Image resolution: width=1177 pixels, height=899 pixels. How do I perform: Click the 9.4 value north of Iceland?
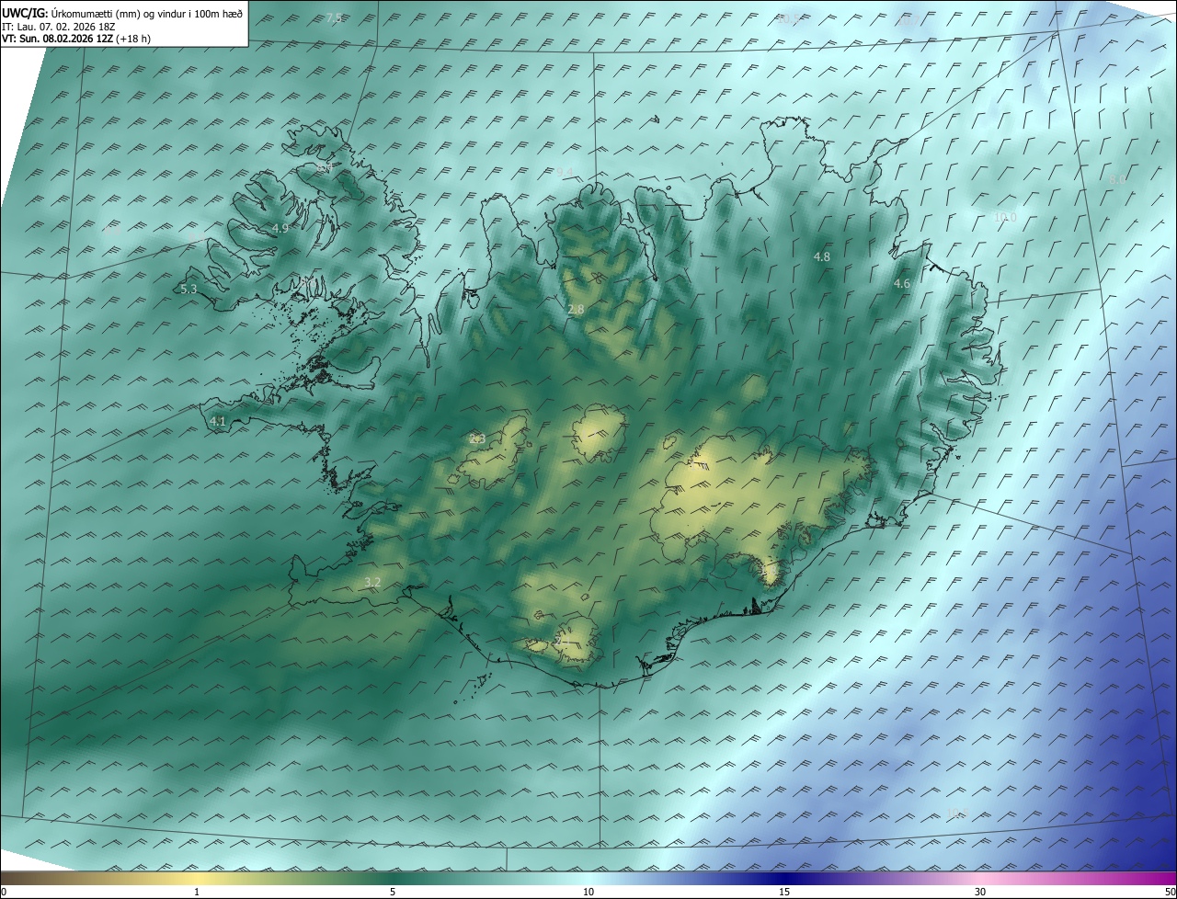565,172
